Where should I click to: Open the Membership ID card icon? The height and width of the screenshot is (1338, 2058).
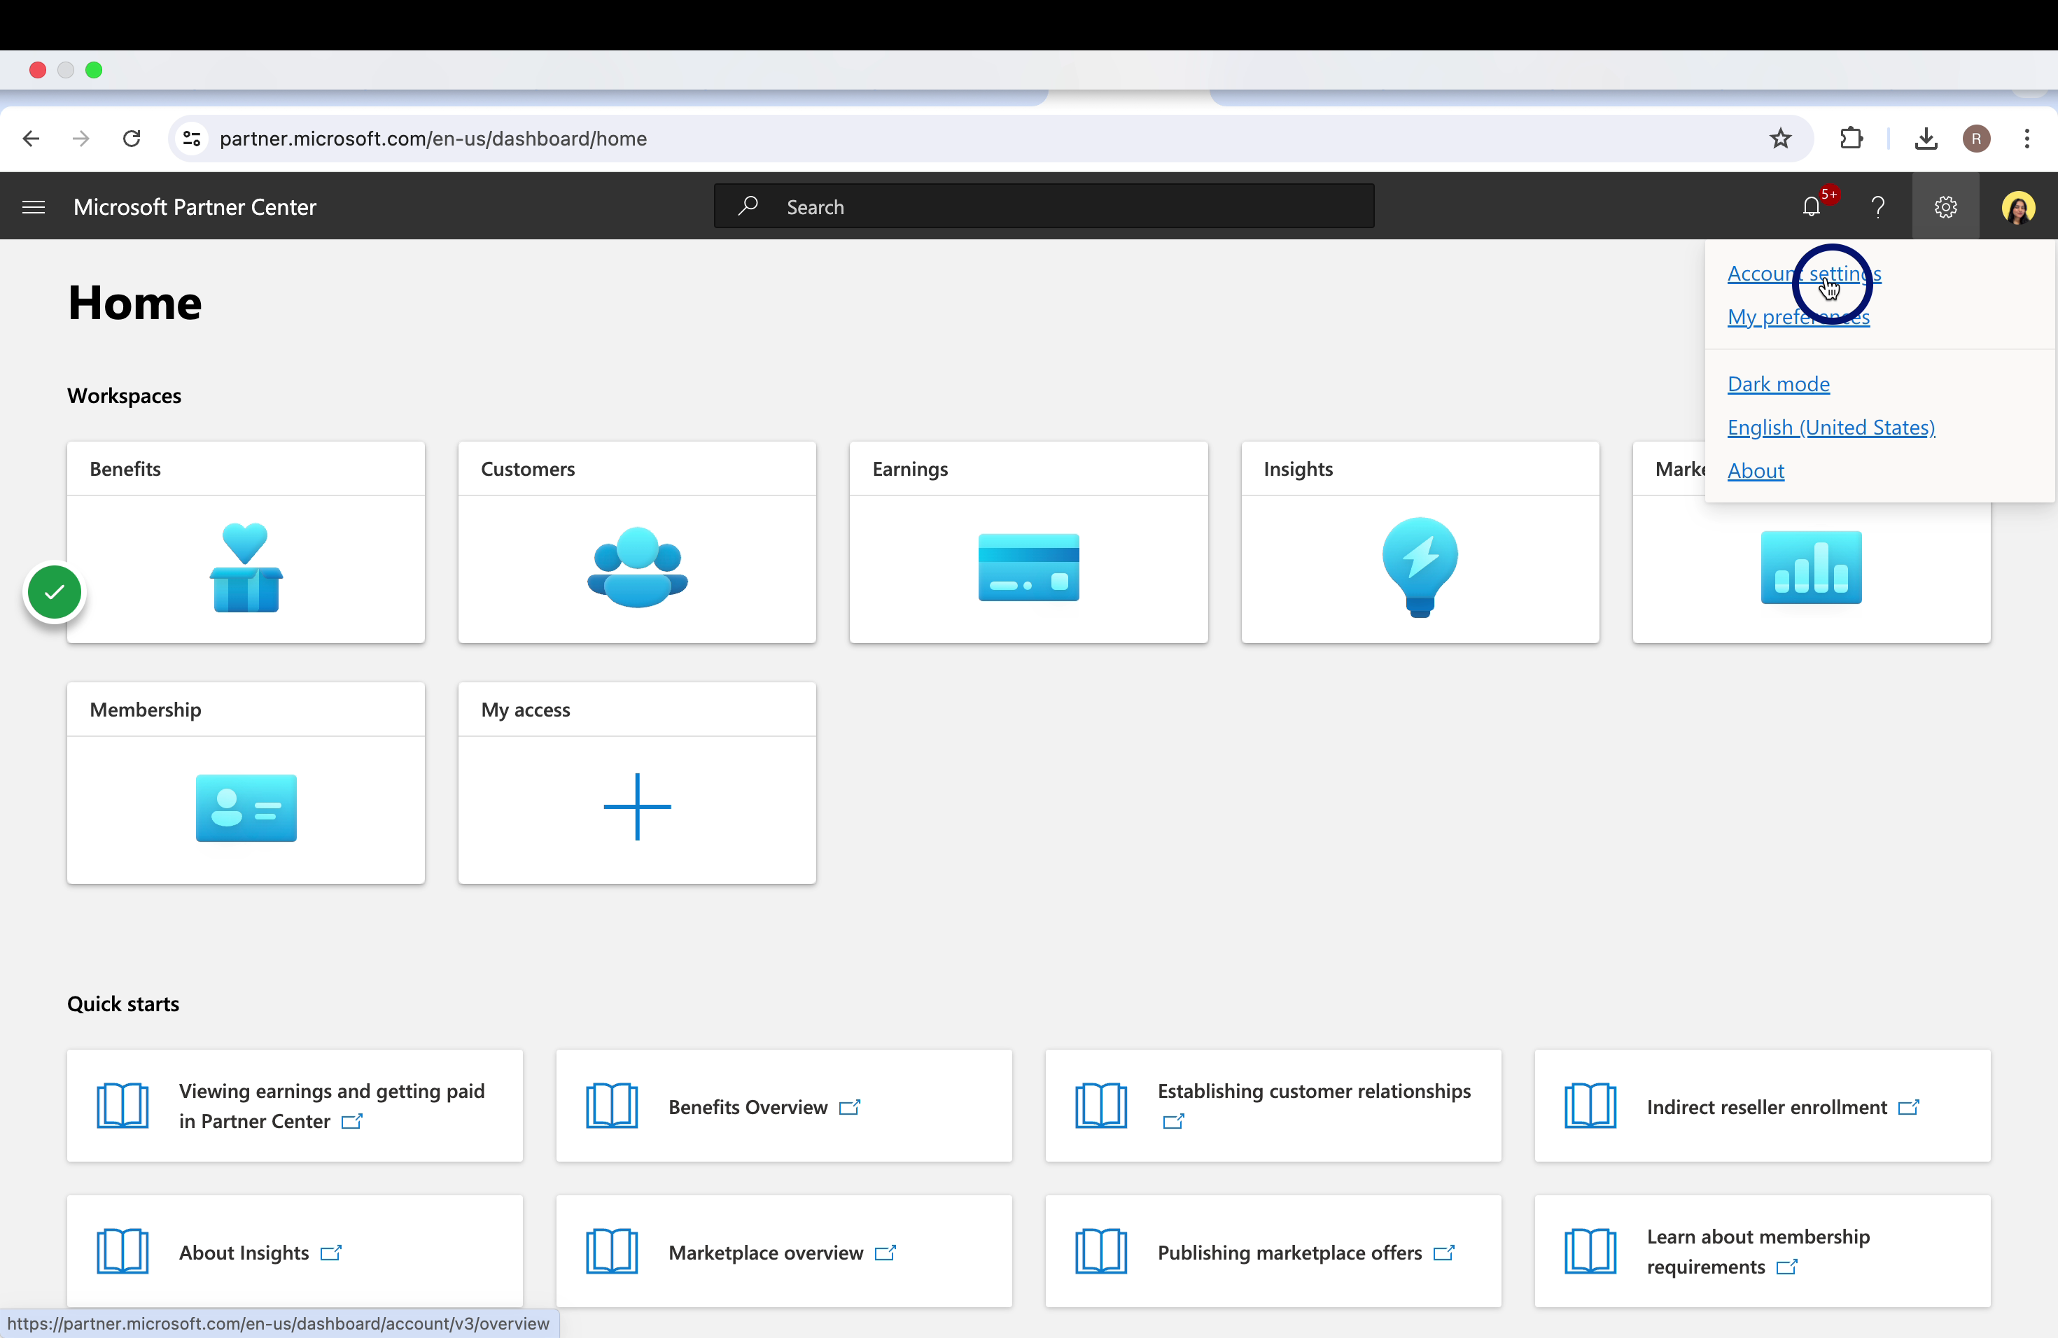(x=246, y=808)
